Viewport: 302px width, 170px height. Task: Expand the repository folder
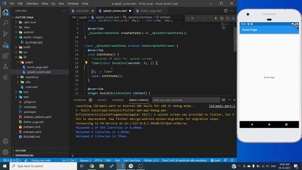click(x=18, y=77)
